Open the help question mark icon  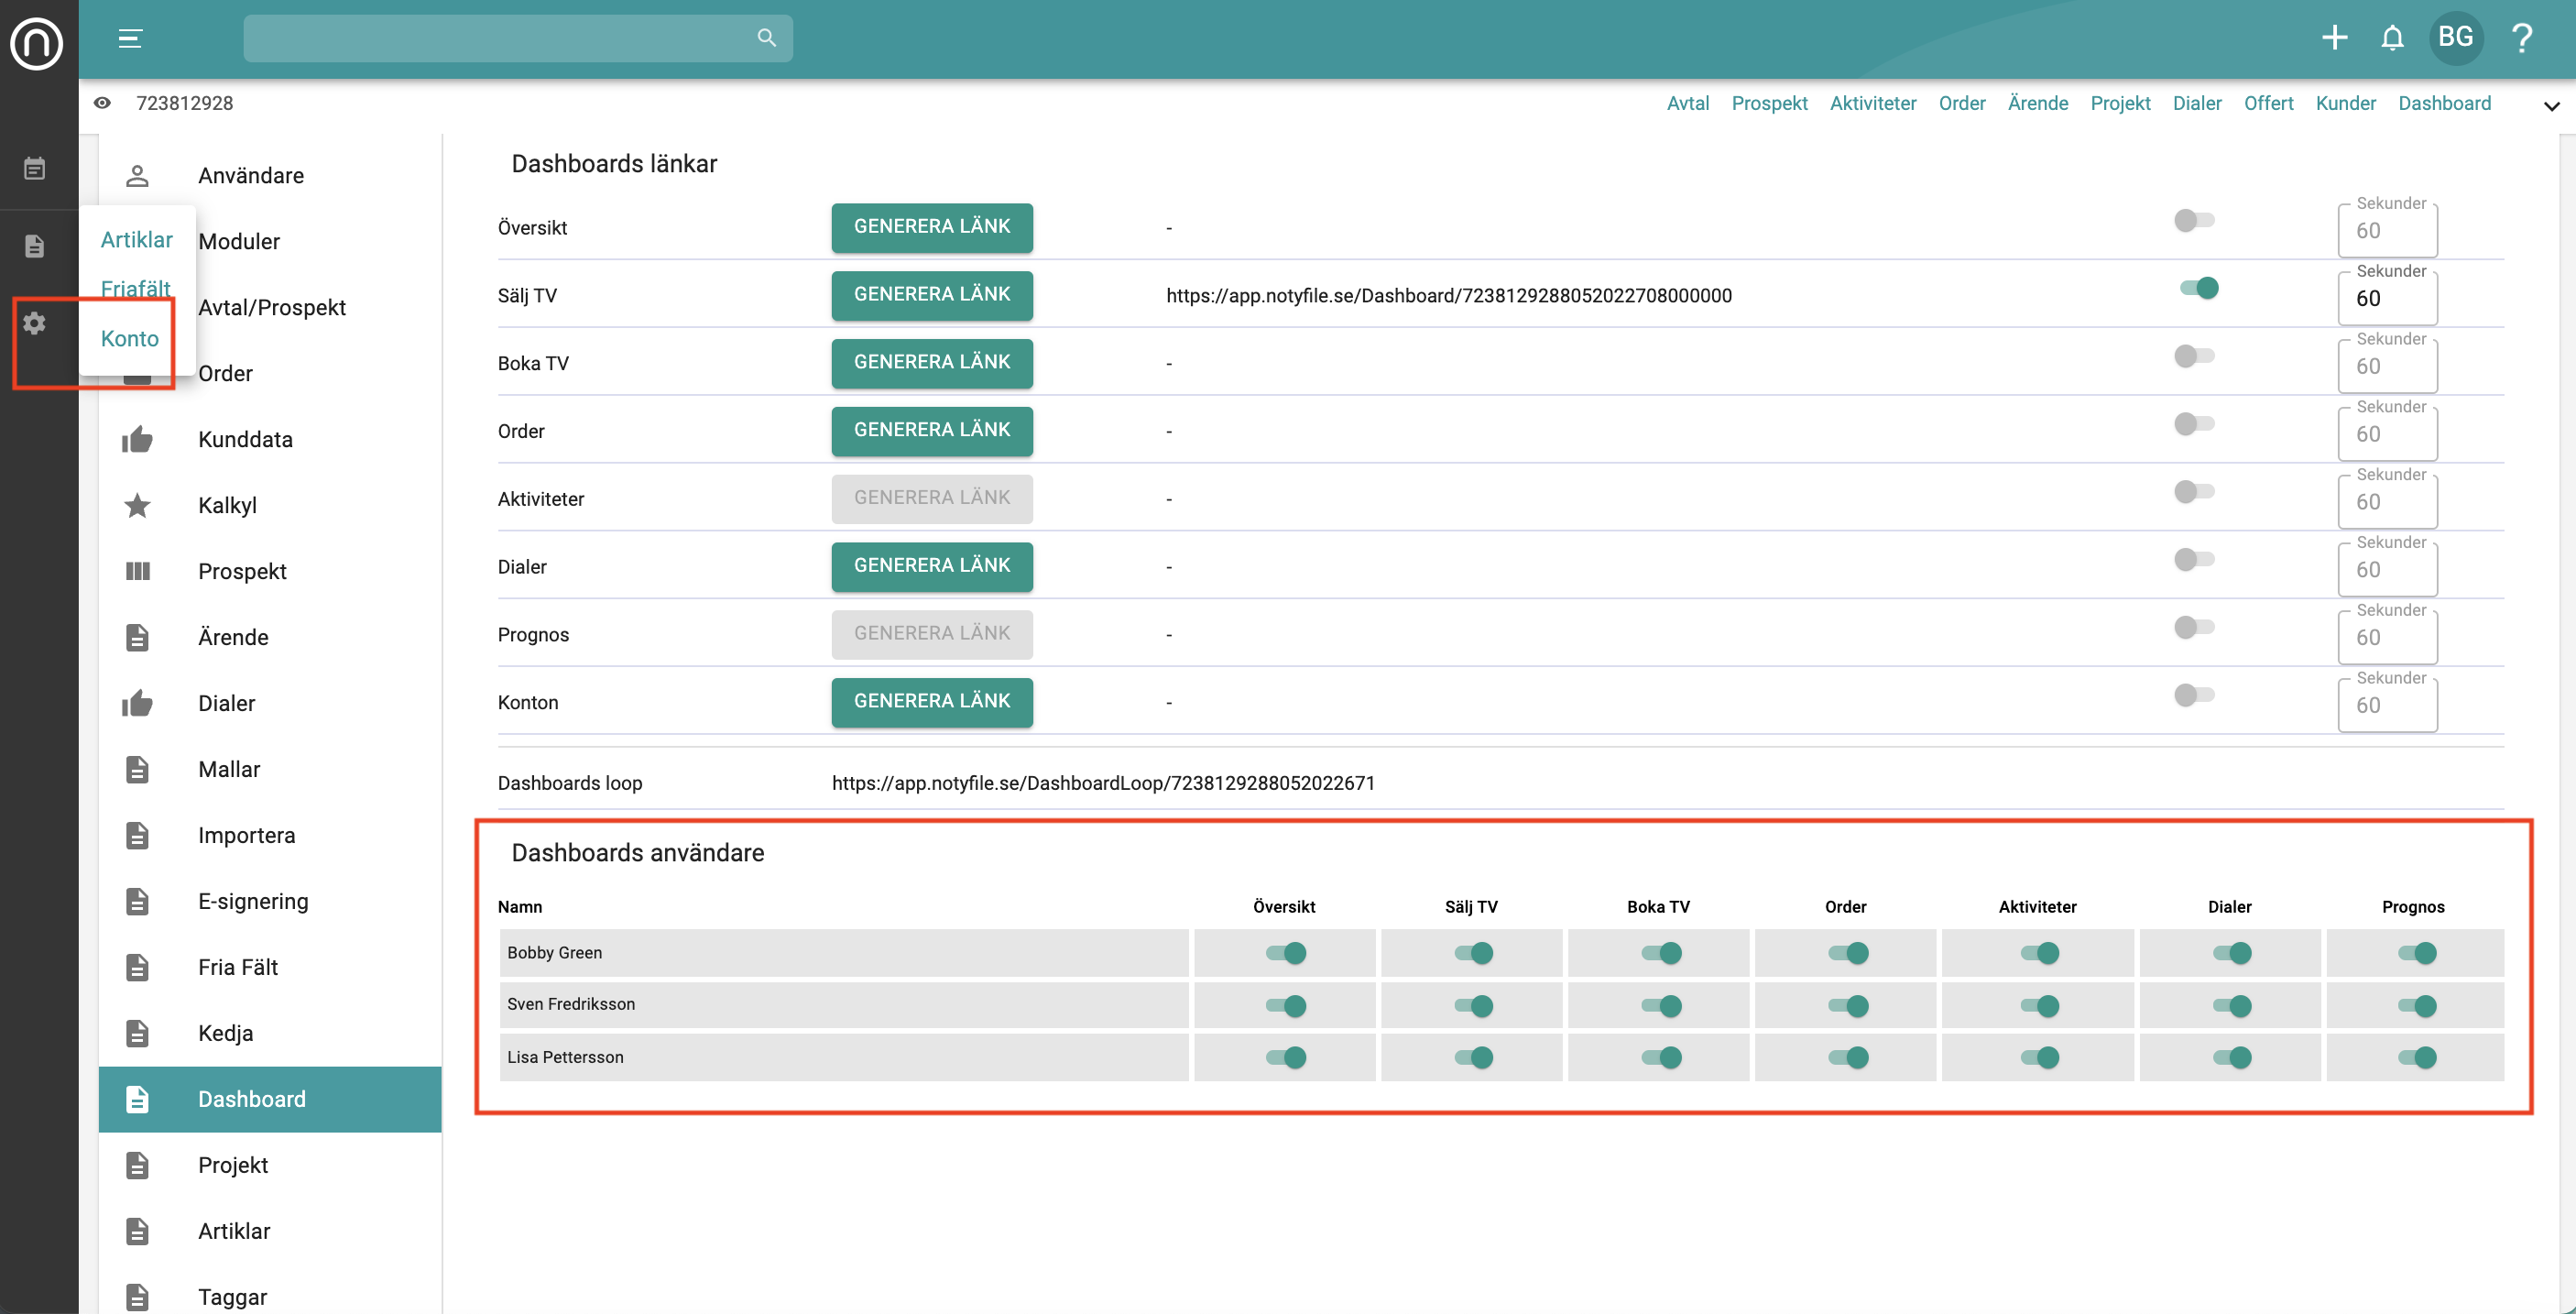[x=2522, y=38]
